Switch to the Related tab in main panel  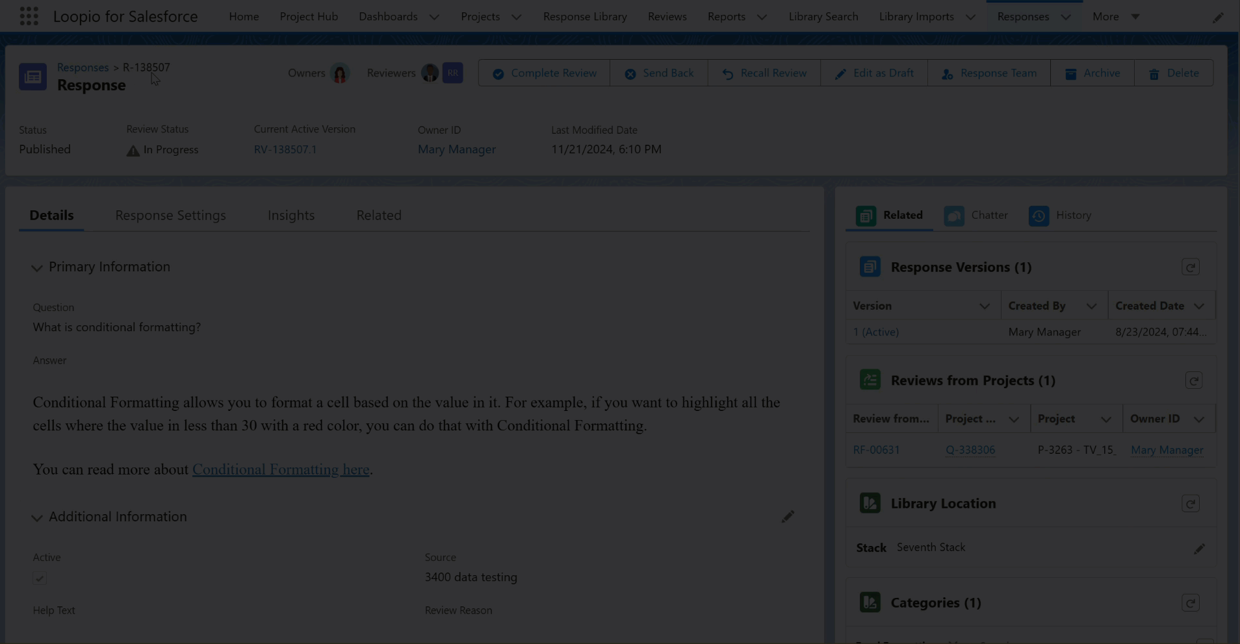pyautogui.click(x=379, y=215)
